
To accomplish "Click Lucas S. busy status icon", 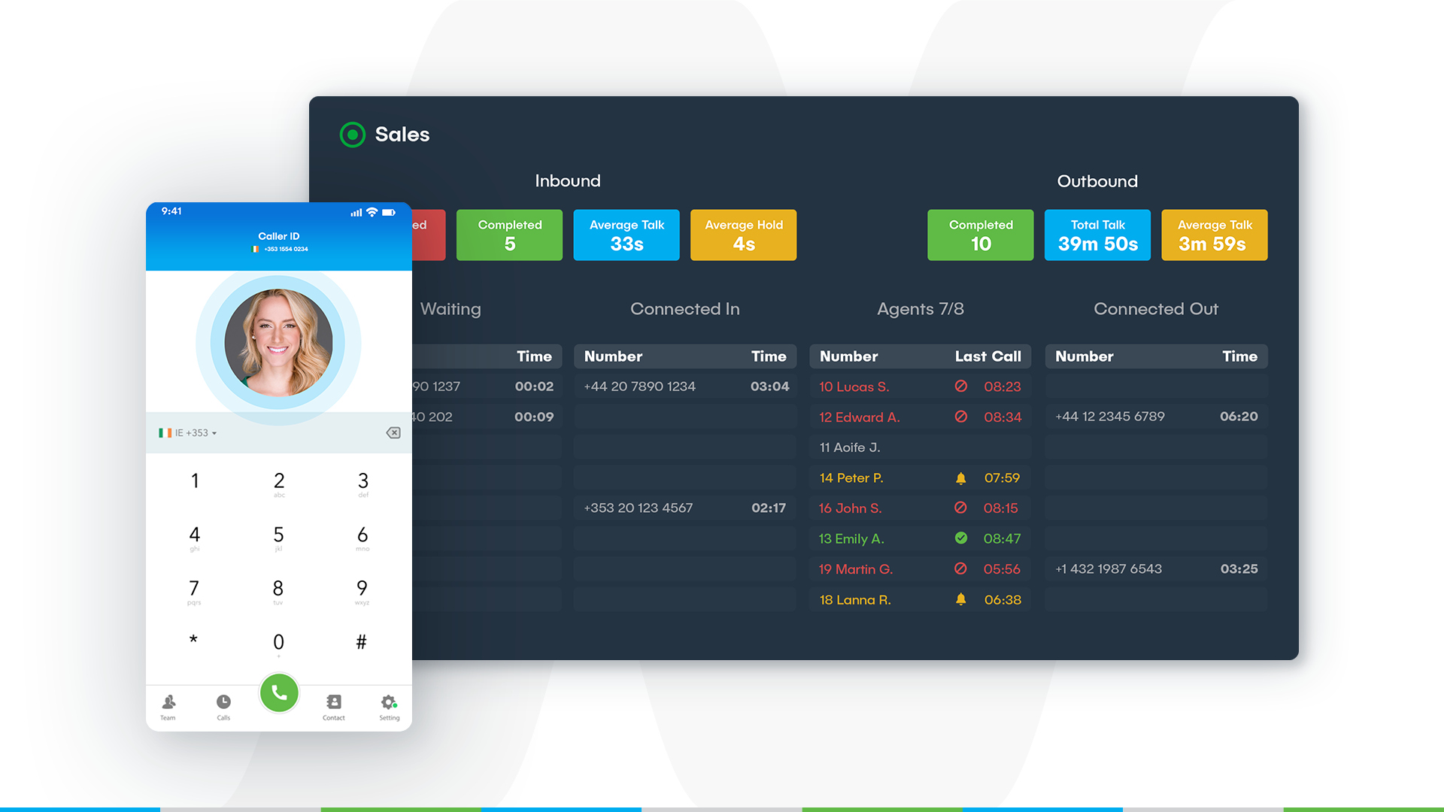I will 960,386.
